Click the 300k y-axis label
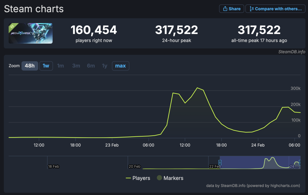The width and height of the screenshot is (308, 195). pos(295,88)
